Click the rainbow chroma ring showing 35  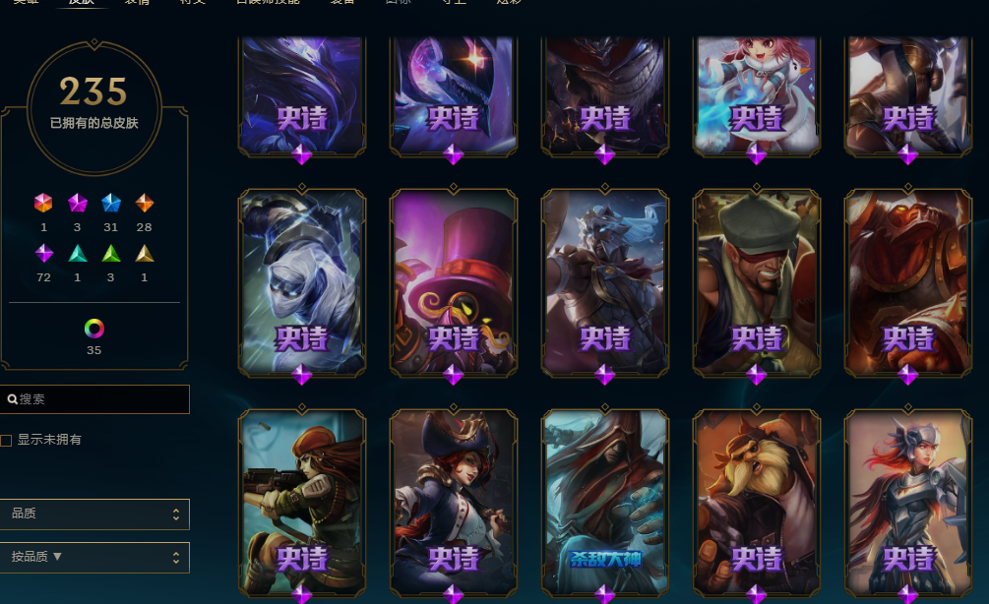click(x=94, y=329)
